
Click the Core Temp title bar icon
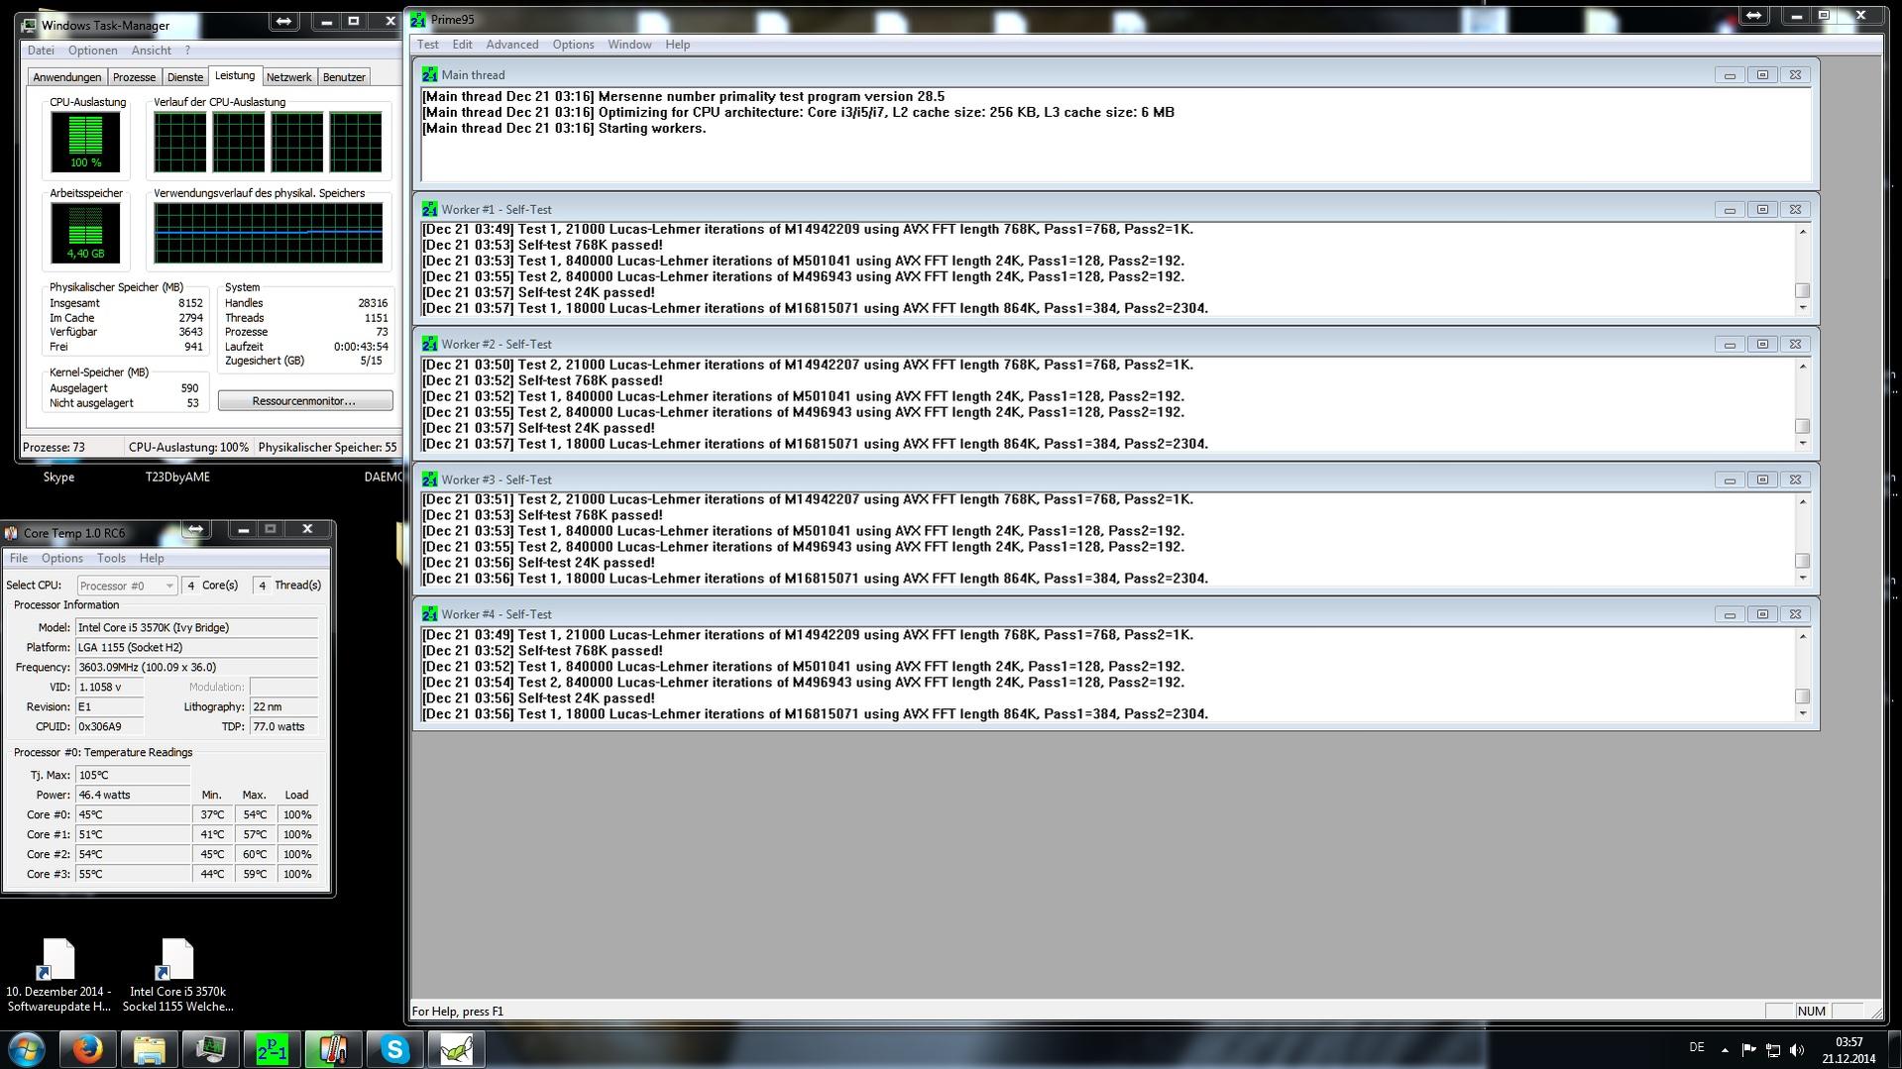[x=11, y=533]
